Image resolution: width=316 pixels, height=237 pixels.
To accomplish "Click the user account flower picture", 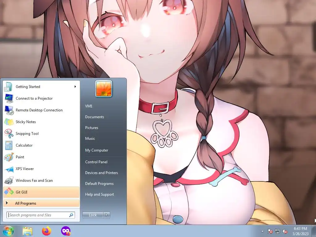I will coord(104,89).
